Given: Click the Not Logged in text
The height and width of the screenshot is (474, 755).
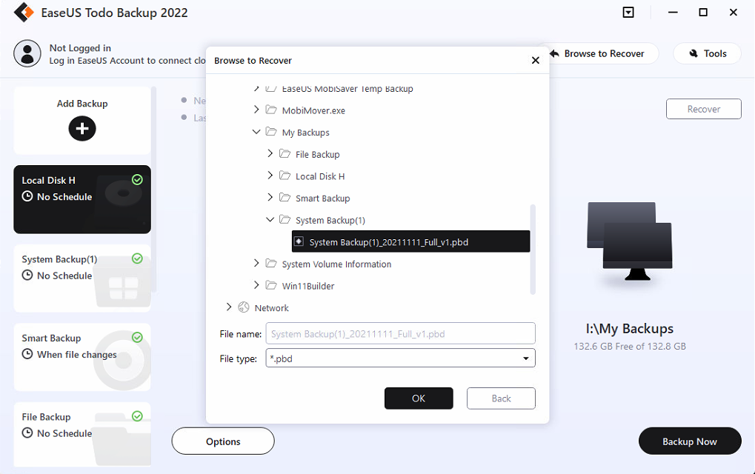Looking at the screenshot, I should click(80, 47).
